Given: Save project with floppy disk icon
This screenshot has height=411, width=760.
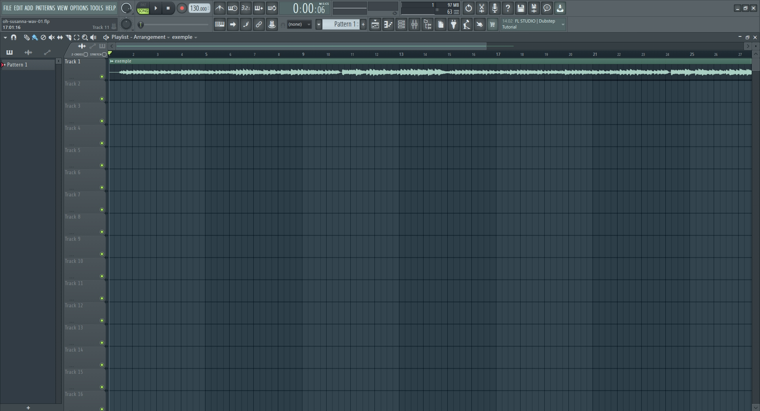Looking at the screenshot, I should [521, 8].
